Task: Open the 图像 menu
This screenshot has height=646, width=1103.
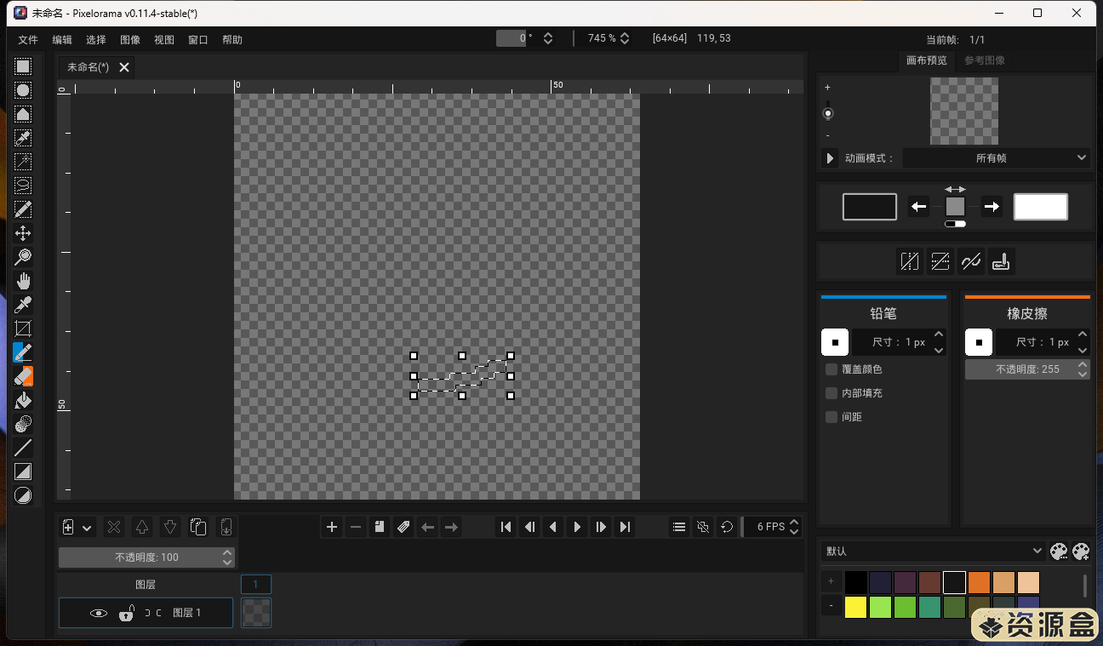Action: click(130, 39)
